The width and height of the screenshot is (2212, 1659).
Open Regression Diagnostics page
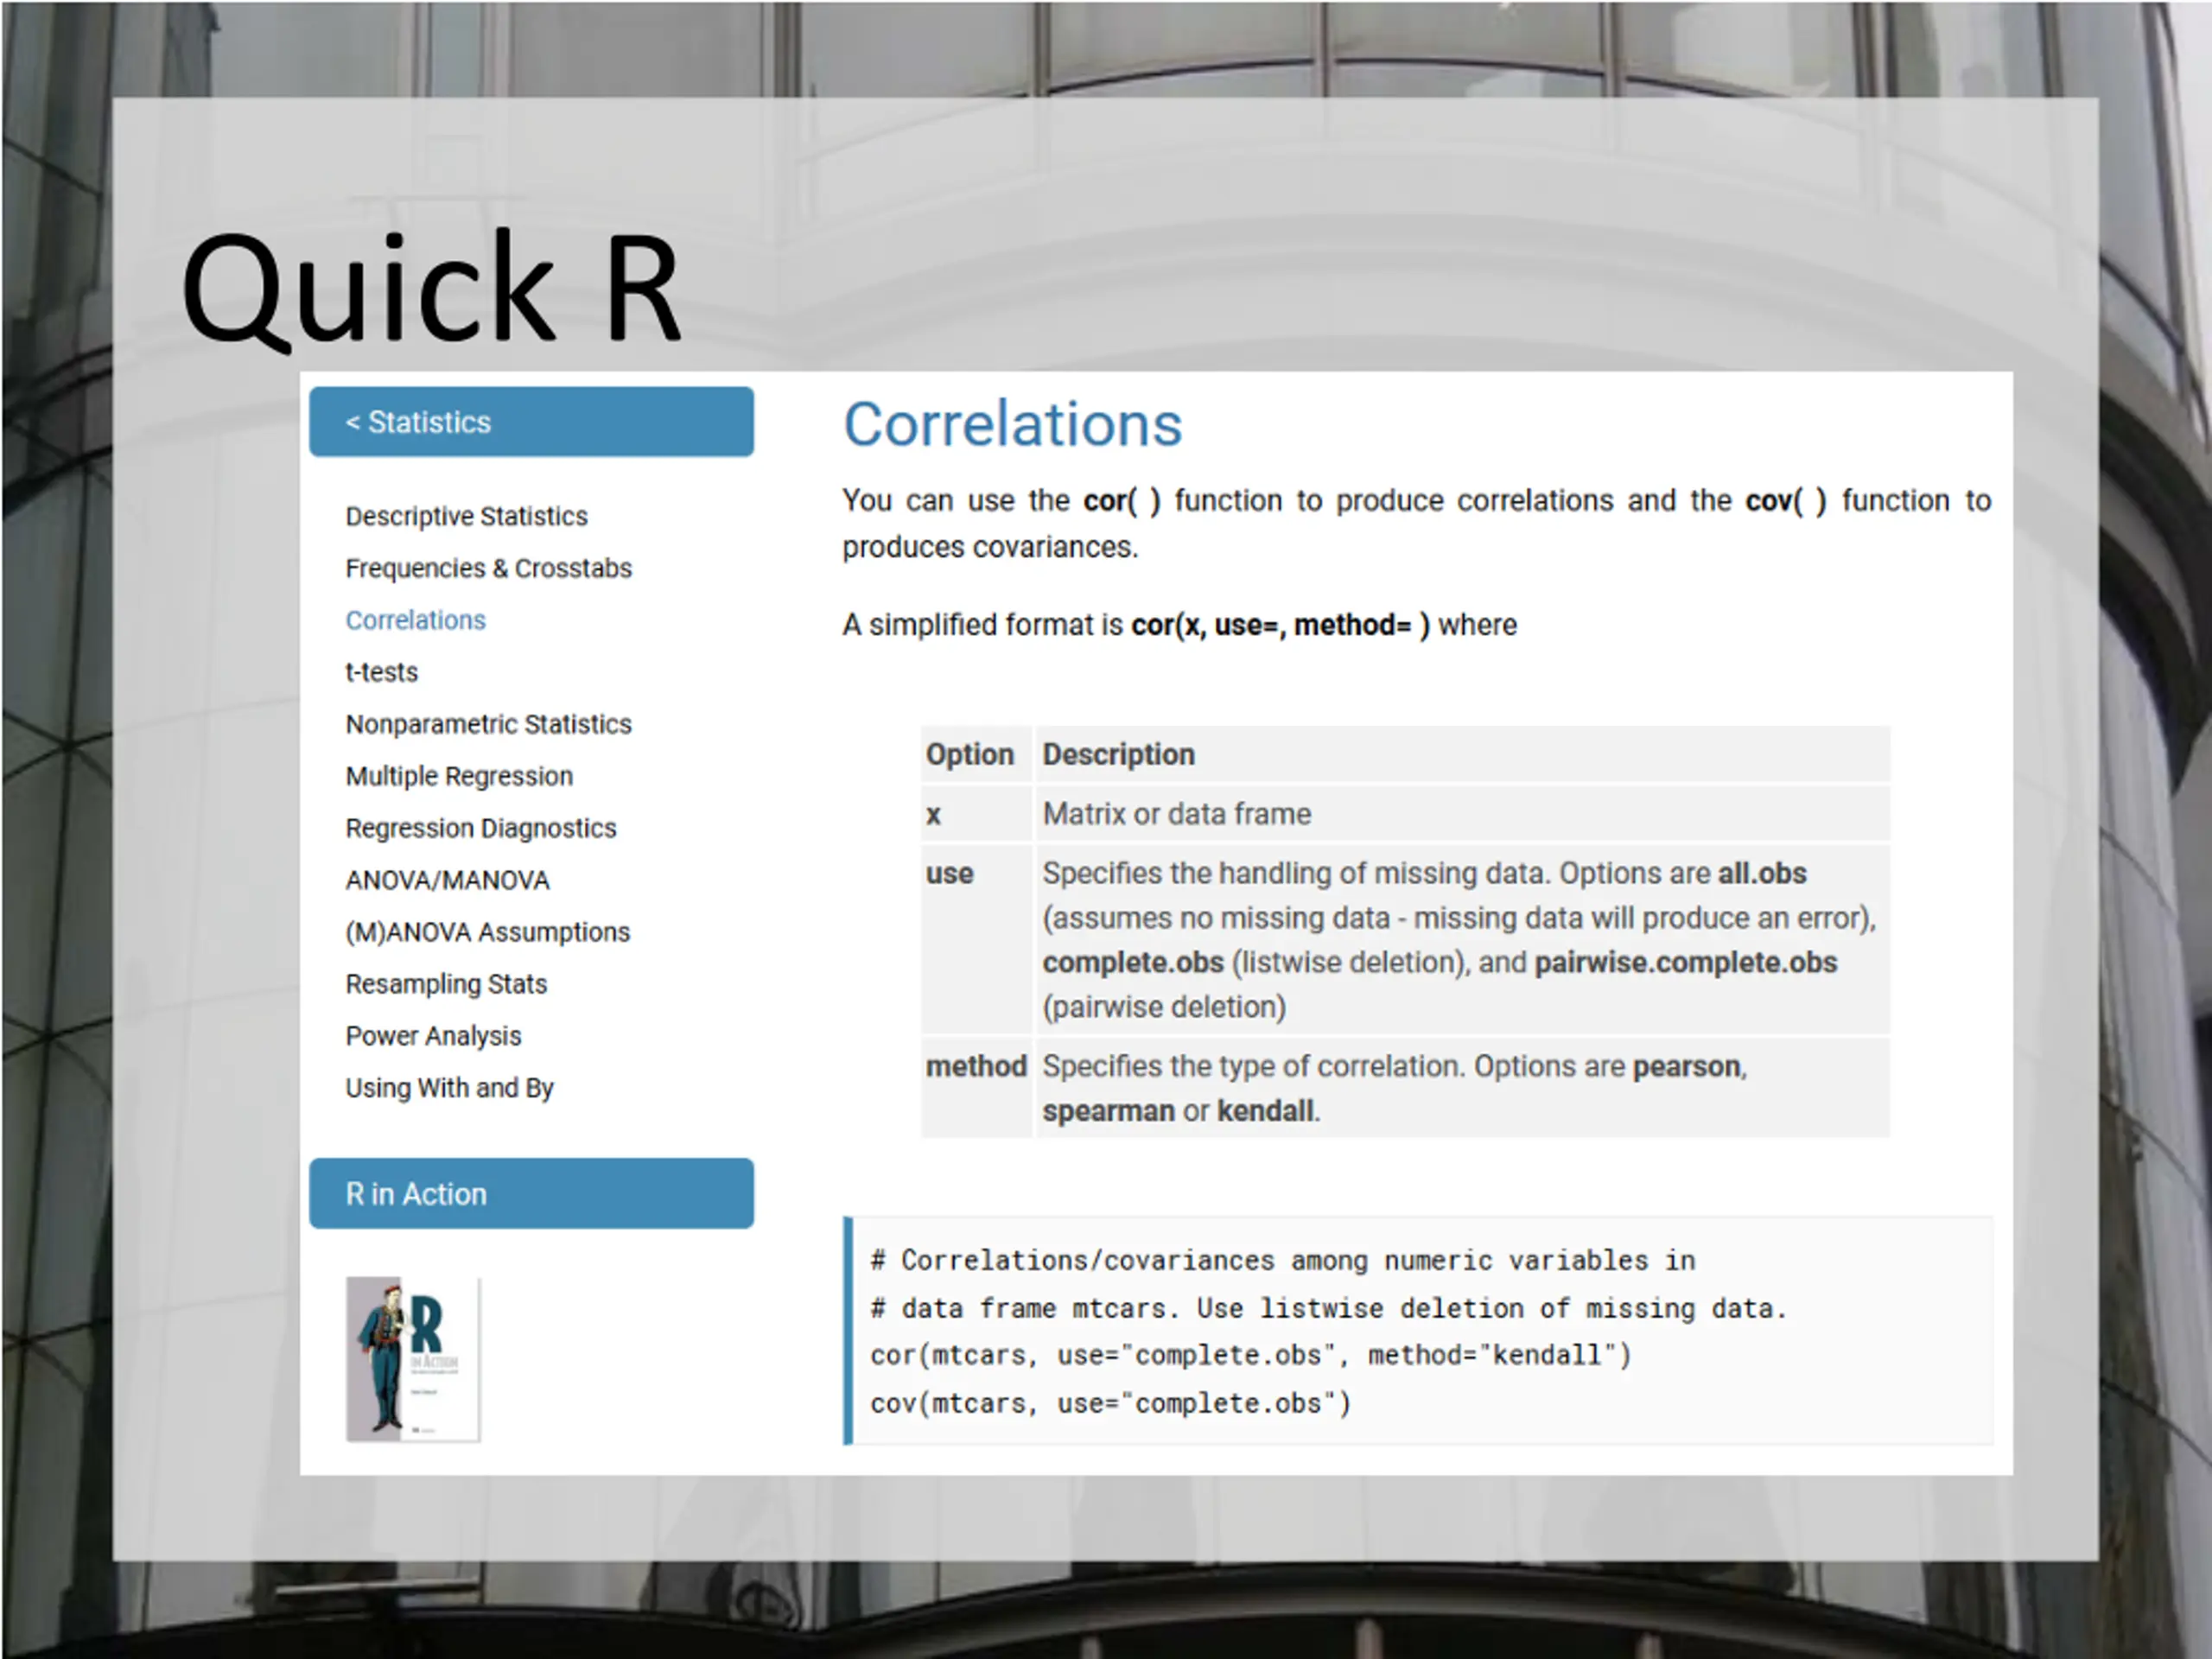[x=480, y=828]
